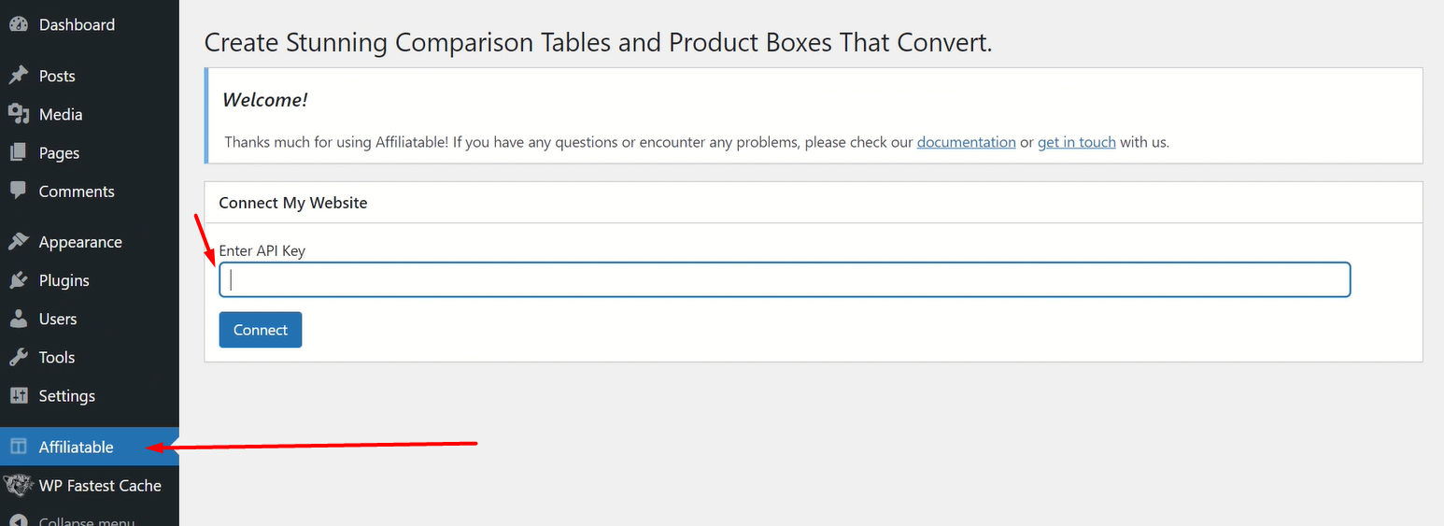Click the Plugins plug icon
The image size is (1444, 526).
click(18, 280)
